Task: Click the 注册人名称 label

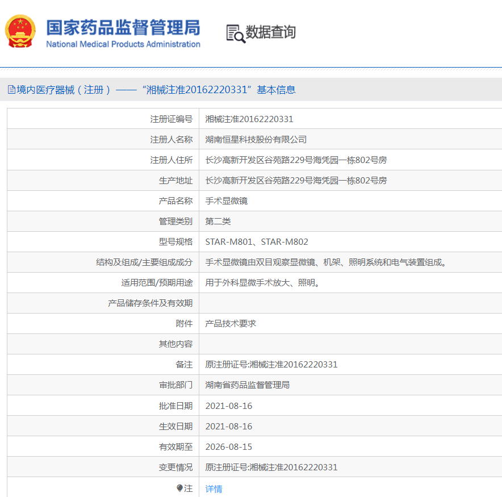Action: tap(171, 140)
